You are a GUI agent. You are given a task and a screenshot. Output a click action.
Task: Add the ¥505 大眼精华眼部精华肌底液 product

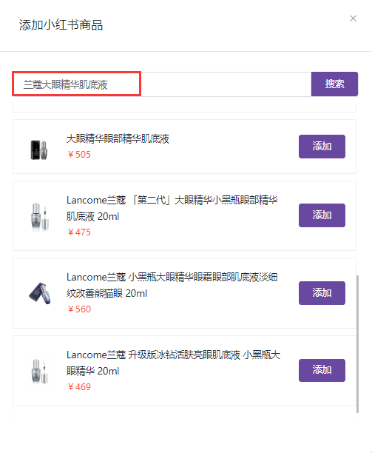(x=322, y=147)
